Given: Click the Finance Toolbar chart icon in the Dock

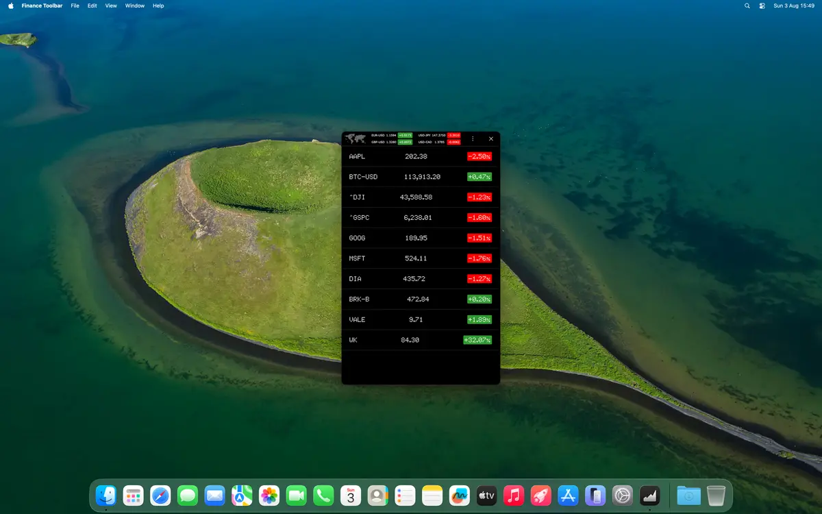Looking at the screenshot, I should [649, 495].
